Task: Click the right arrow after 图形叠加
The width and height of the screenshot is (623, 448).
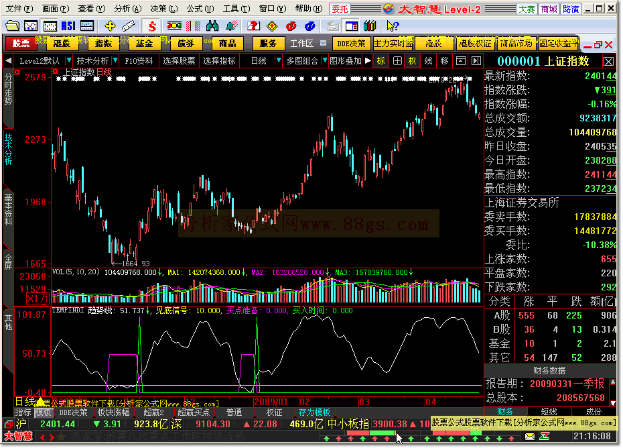Action: (x=368, y=61)
